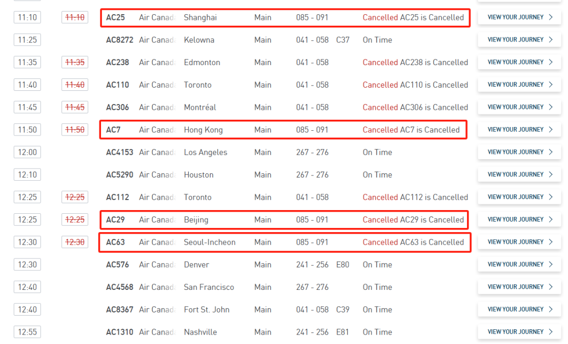Open View Your Journey for AC8272 Kelowna
This screenshot has height=344, width=568.
coord(519,40)
